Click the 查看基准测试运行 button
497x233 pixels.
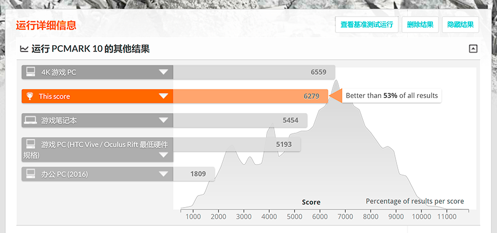pos(367,25)
